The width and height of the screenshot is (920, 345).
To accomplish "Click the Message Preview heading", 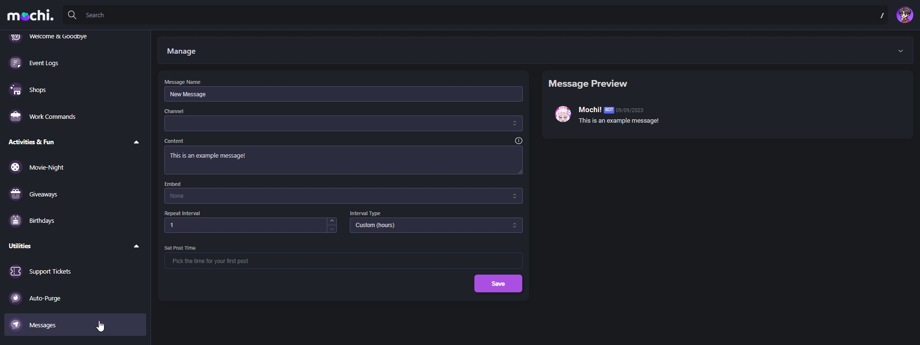I will coord(587,84).
